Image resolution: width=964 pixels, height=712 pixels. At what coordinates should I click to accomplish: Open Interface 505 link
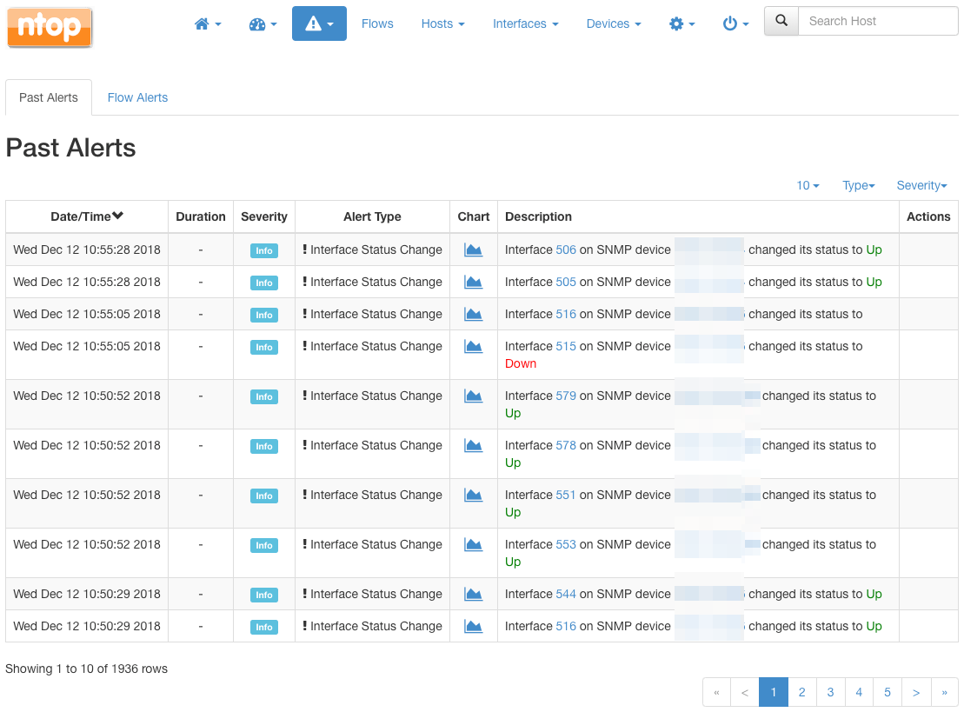click(x=566, y=282)
